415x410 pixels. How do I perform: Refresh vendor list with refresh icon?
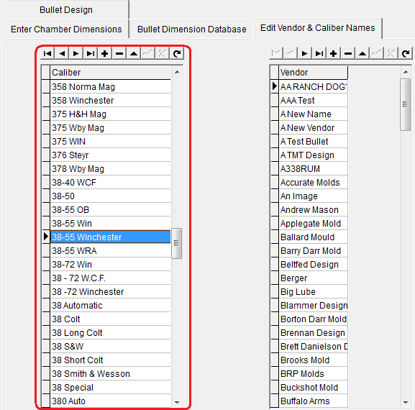[x=406, y=53]
